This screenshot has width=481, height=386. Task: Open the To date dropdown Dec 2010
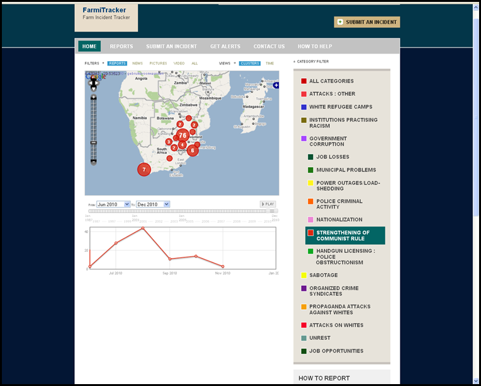pos(153,204)
